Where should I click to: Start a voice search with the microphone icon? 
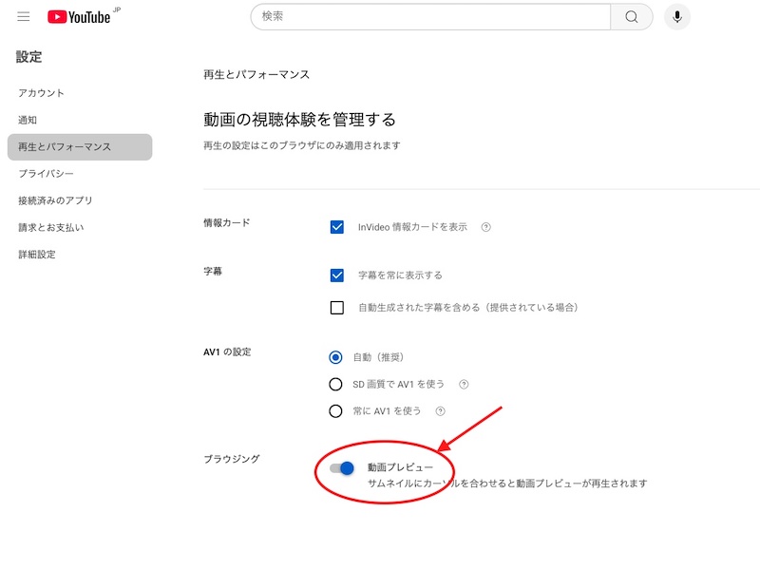tap(674, 16)
